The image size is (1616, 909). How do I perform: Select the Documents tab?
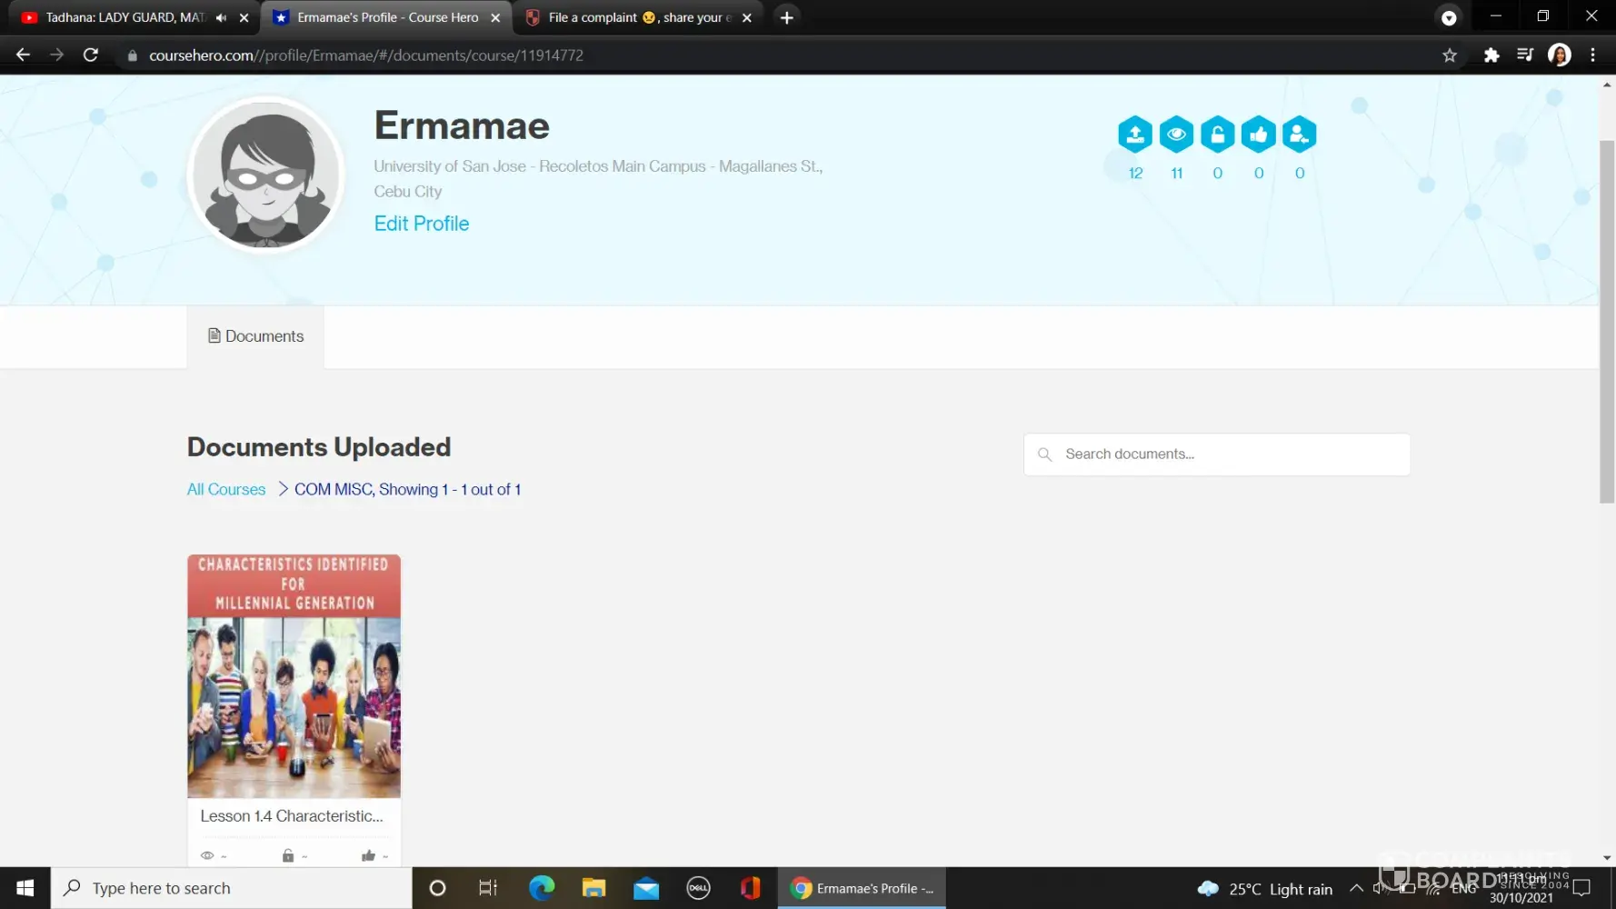[255, 336]
